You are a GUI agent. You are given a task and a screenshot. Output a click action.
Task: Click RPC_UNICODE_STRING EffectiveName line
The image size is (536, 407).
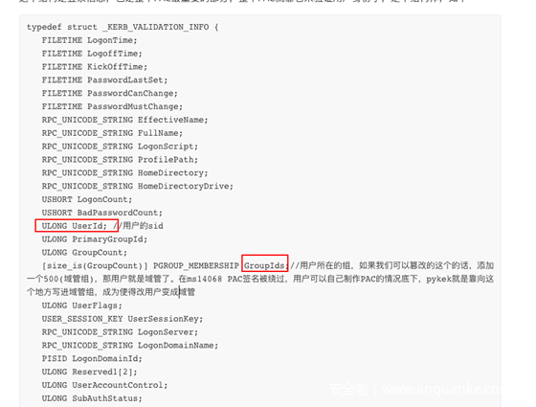(x=124, y=120)
